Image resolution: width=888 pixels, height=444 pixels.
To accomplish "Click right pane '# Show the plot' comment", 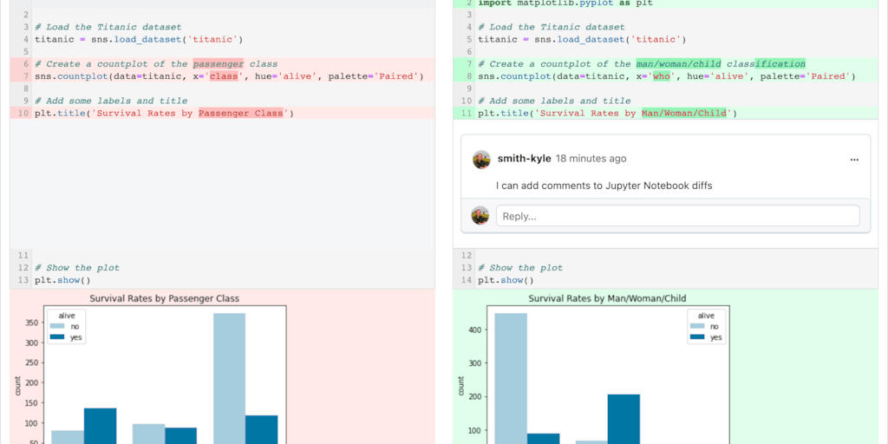I will [520, 268].
